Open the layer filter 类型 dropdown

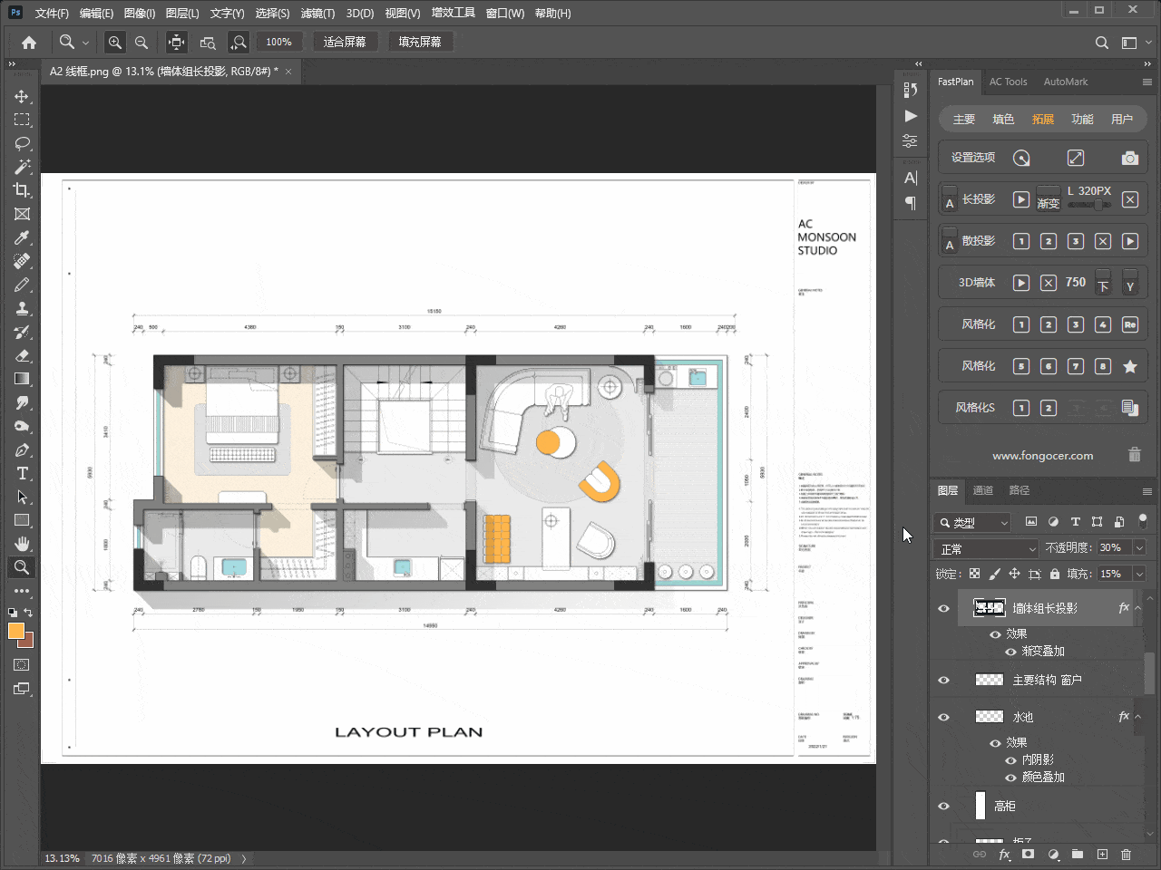pyautogui.click(x=973, y=523)
